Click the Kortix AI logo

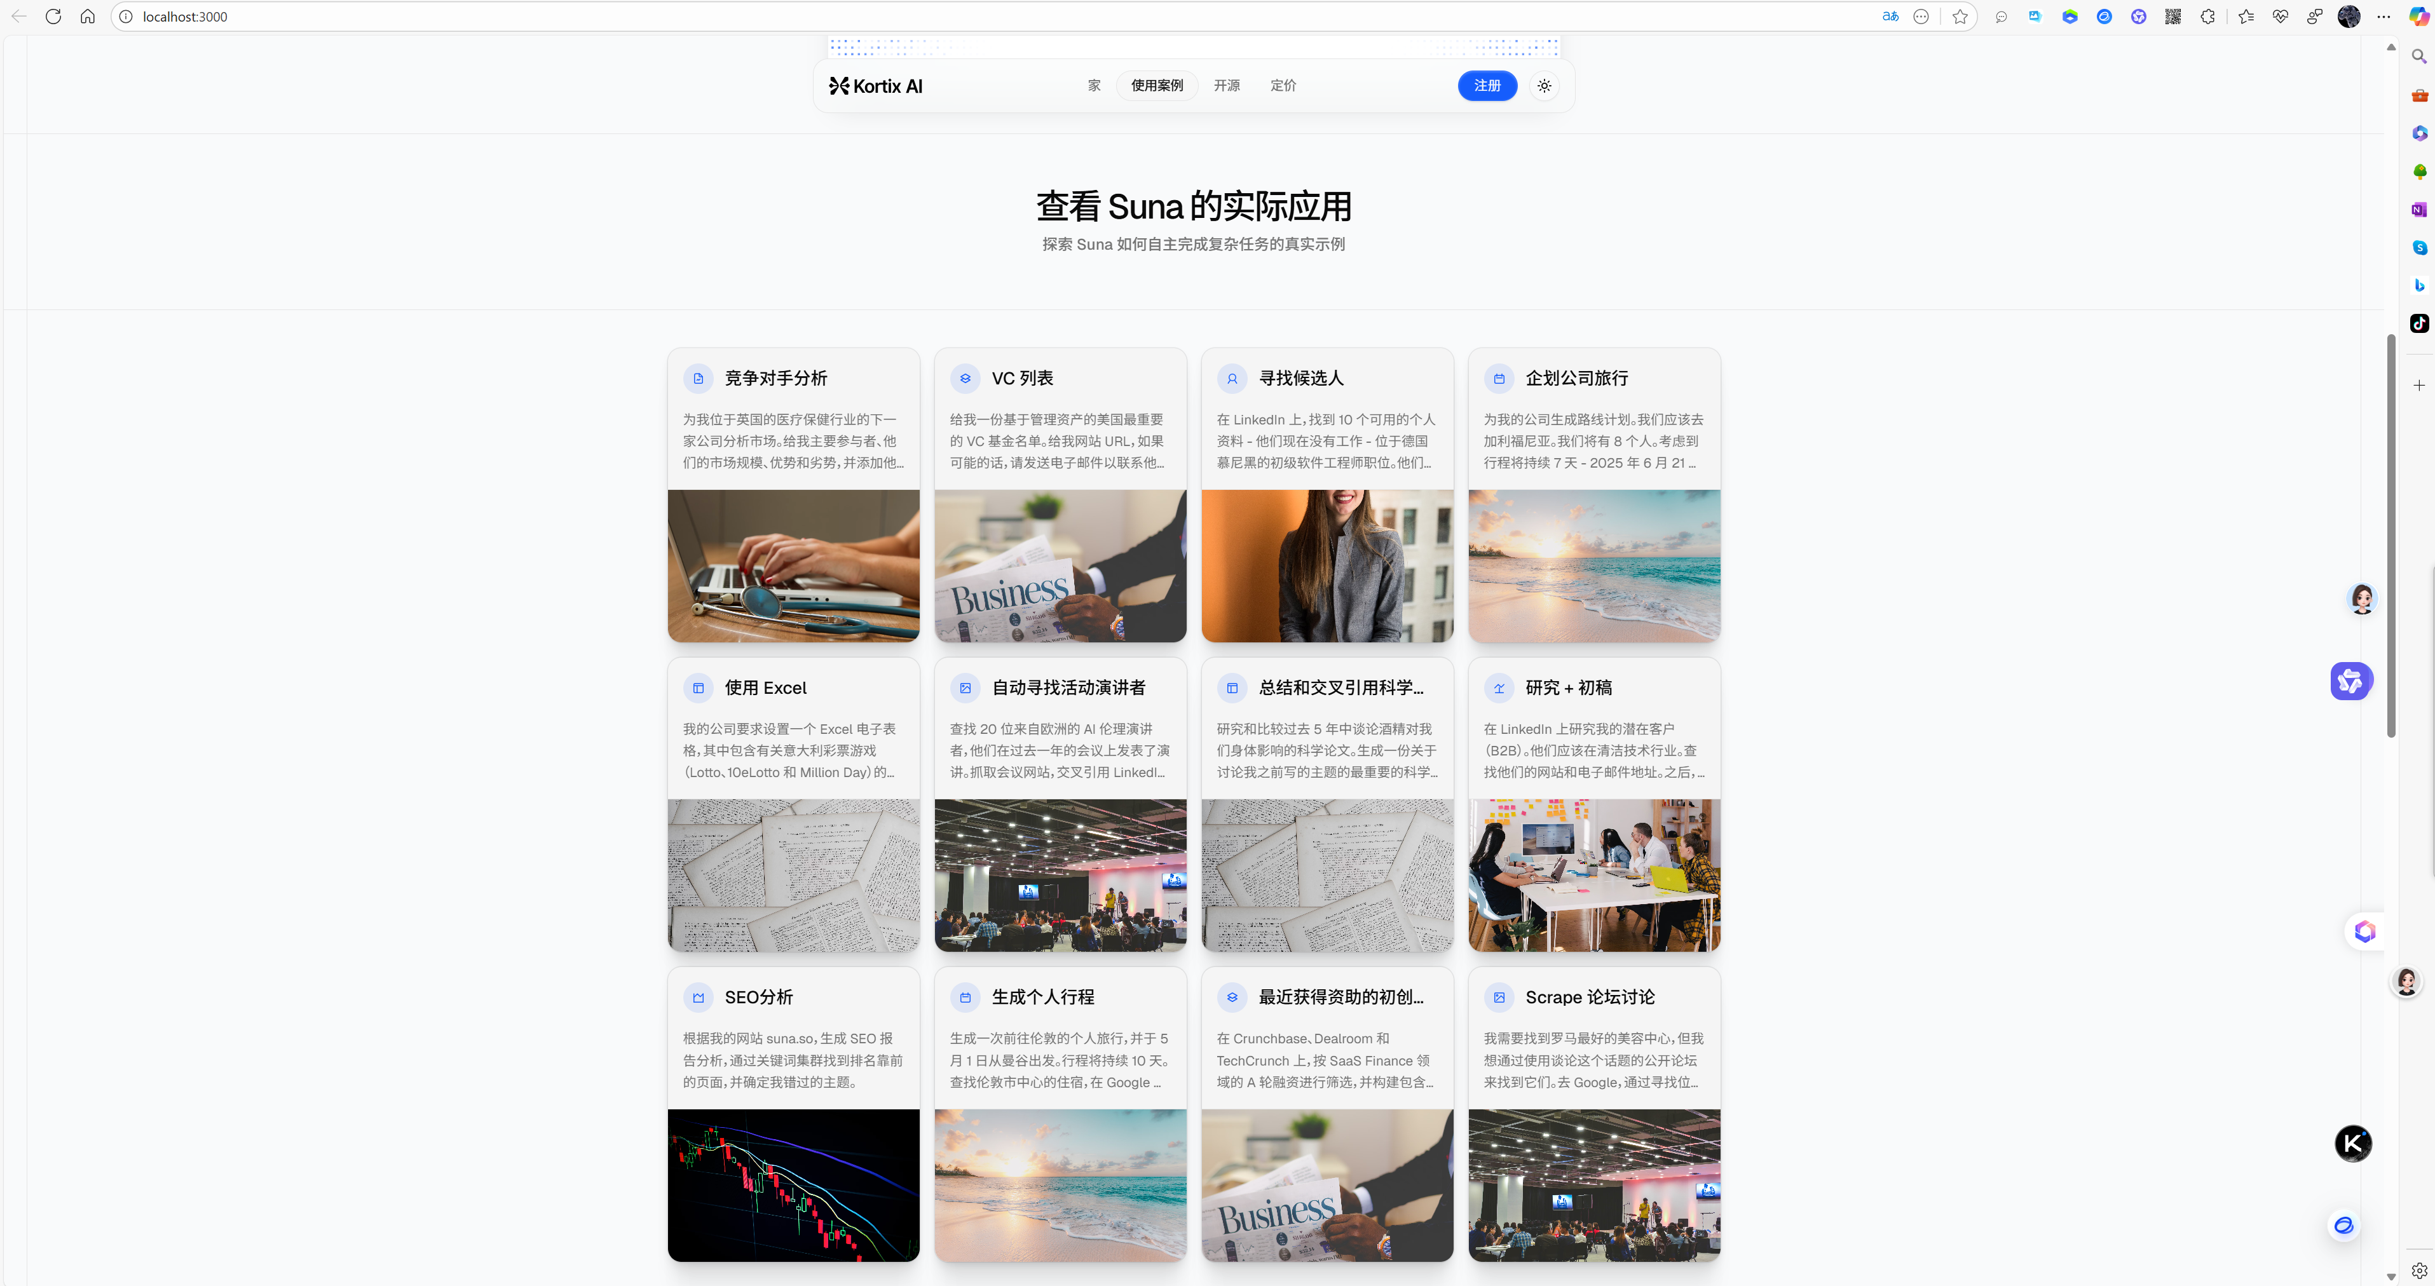pyautogui.click(x=875, y=86)
